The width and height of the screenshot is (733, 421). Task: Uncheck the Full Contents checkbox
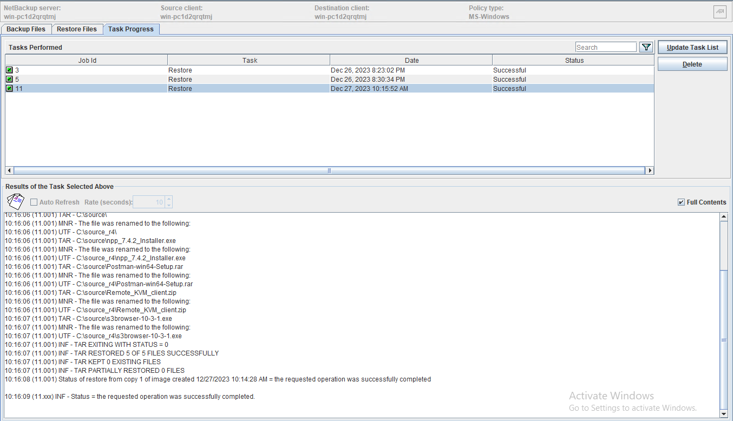point(681,202)
